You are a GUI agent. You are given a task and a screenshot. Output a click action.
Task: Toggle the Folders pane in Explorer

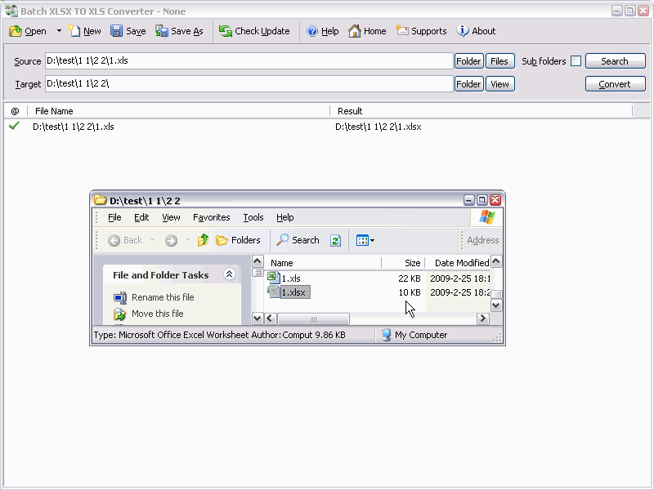[x=238, y=240]
